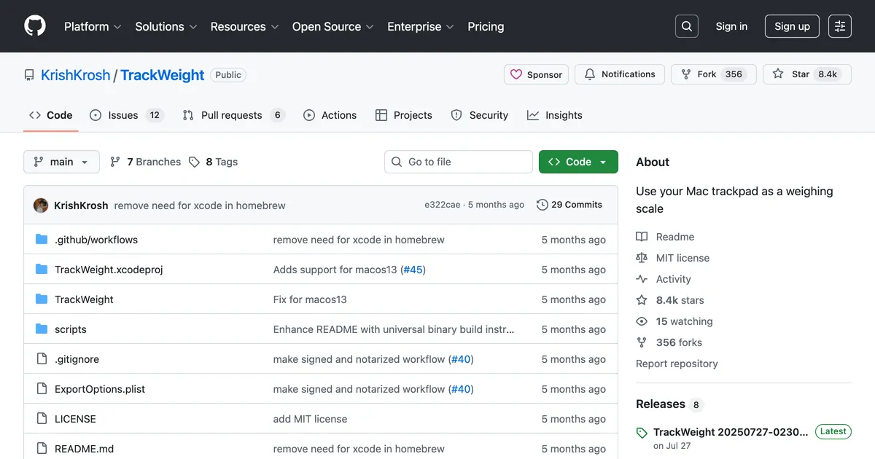Click the appearance settings icon in header
The height and width of the screenshot is (459, 875).
pyautogui.click(x=840, y=26)
